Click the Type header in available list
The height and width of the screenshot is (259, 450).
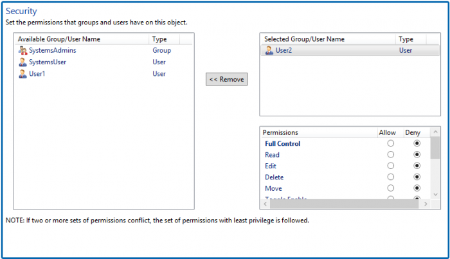click(159, 39)
